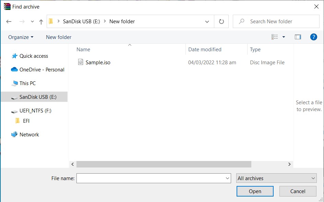324x202 pixels.
Task: Open This PC in navigation pane
Action: (x=27, y=83)
